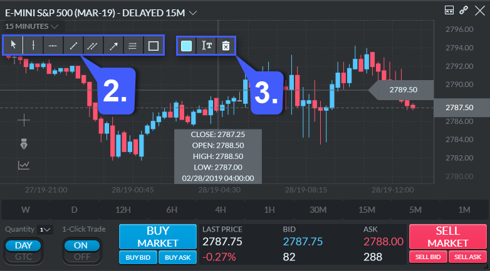Select the trend line drawing tool
This screenshot has width=490, height=271.
[73, 46]
